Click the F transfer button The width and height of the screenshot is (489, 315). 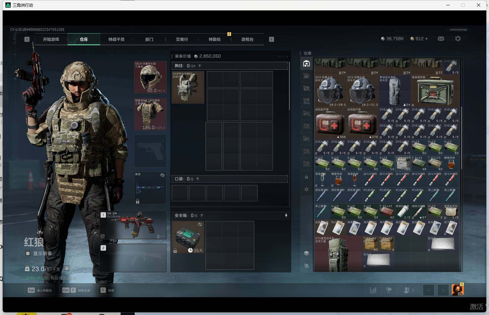coord(107,290)
